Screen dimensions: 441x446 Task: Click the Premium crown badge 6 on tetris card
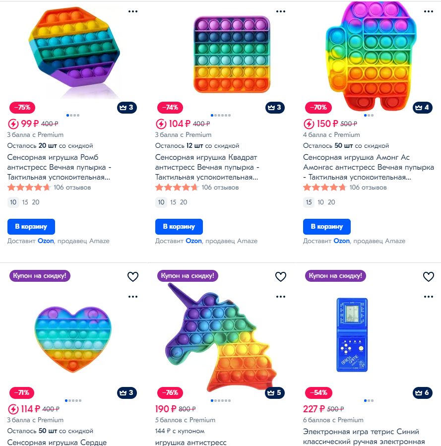click(x=423, y=393)
